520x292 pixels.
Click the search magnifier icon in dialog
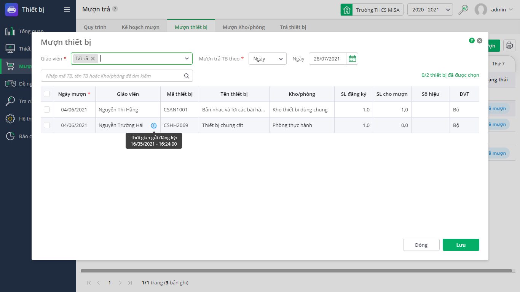(x=187, y=76)
